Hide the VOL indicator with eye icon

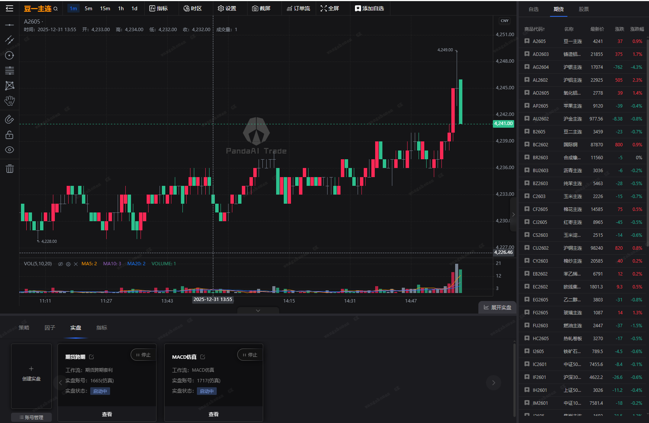60,264
